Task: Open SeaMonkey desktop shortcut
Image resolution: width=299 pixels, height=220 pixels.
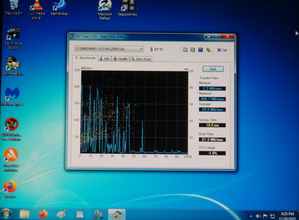Action: click(59, 8)
